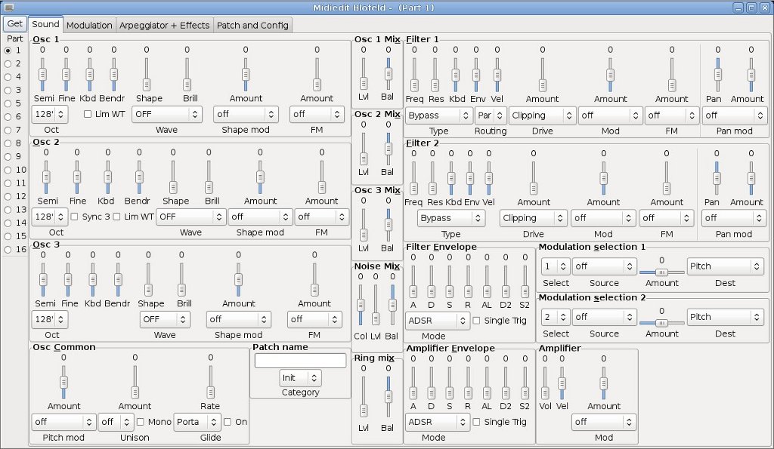
Task: Open the Patch and Config tab
Action: coord(252,25)
